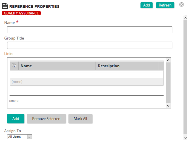Viewport: 188px width, 143px height.
Task: Click Mark All button
Action: tap(81, 119)
